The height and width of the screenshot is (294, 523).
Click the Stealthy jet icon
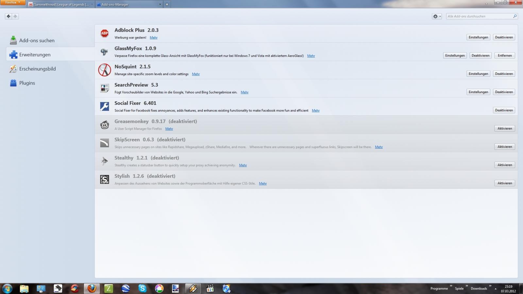pyautogui.click(x=105, y=161)
